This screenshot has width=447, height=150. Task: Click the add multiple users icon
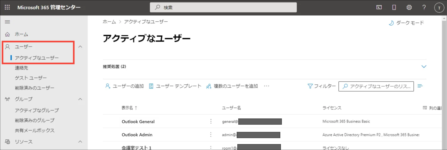pyautogui.click(x=209, y=86)
